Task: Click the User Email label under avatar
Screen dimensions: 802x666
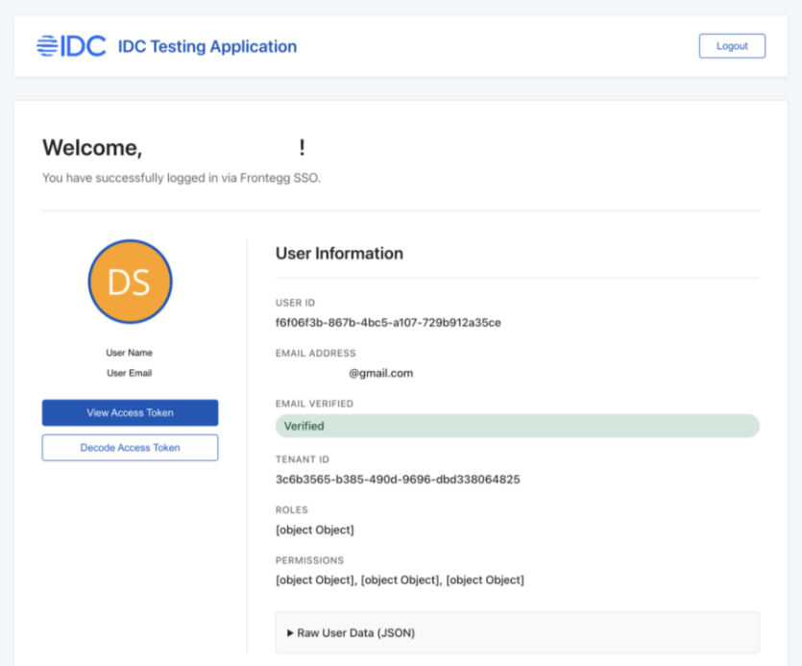Action: coord(129,373)
